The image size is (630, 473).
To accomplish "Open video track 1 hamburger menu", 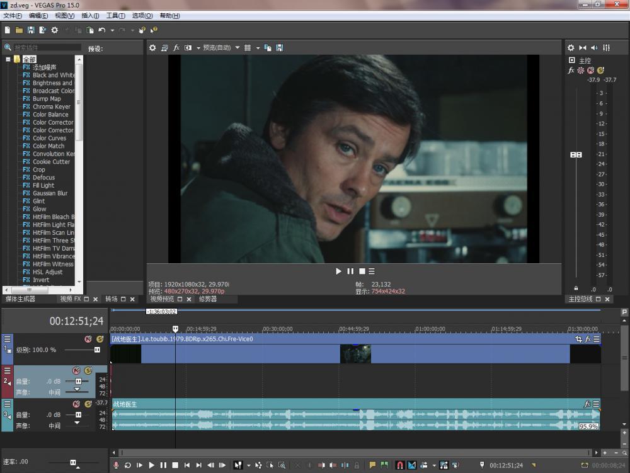I will coord(7,339).
